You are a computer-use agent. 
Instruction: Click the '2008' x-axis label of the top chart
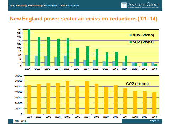[96, 69]
